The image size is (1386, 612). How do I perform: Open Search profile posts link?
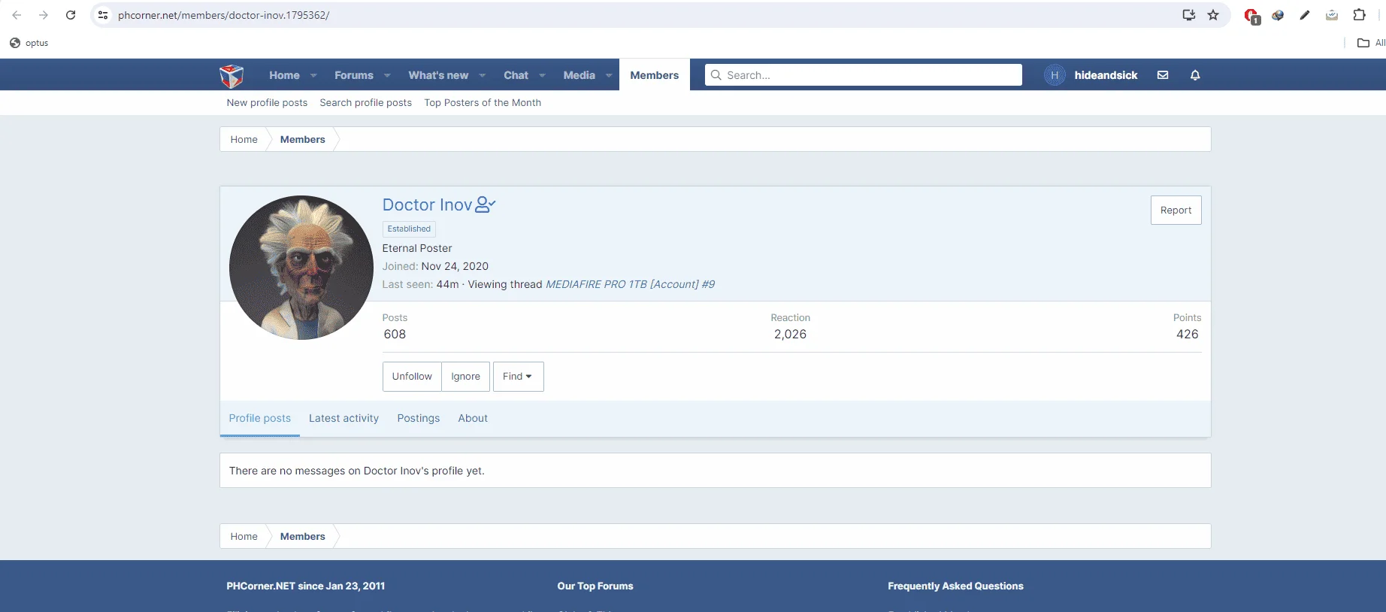[365, 103]
